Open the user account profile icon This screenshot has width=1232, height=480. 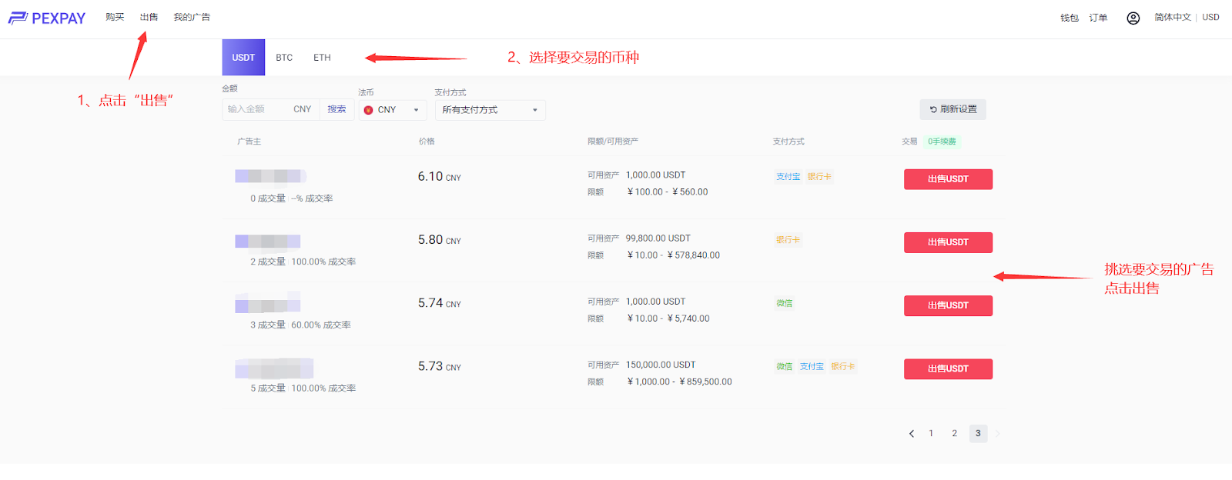pos(1133,18)
